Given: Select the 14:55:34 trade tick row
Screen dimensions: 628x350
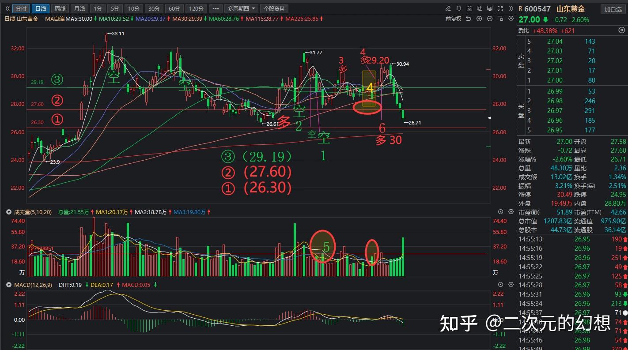Looking at the screenshot, I should 572,303.
